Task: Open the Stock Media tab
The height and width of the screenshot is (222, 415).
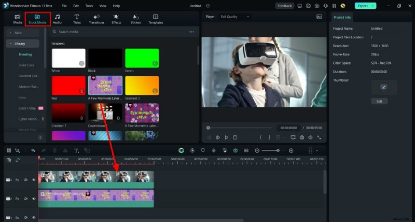Action: tap(37, 19)
